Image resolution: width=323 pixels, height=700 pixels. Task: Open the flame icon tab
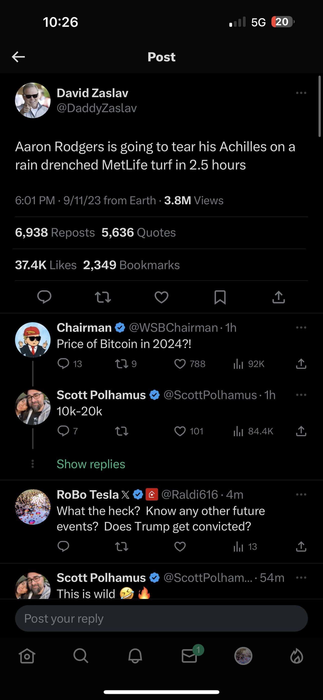point(297,656)
